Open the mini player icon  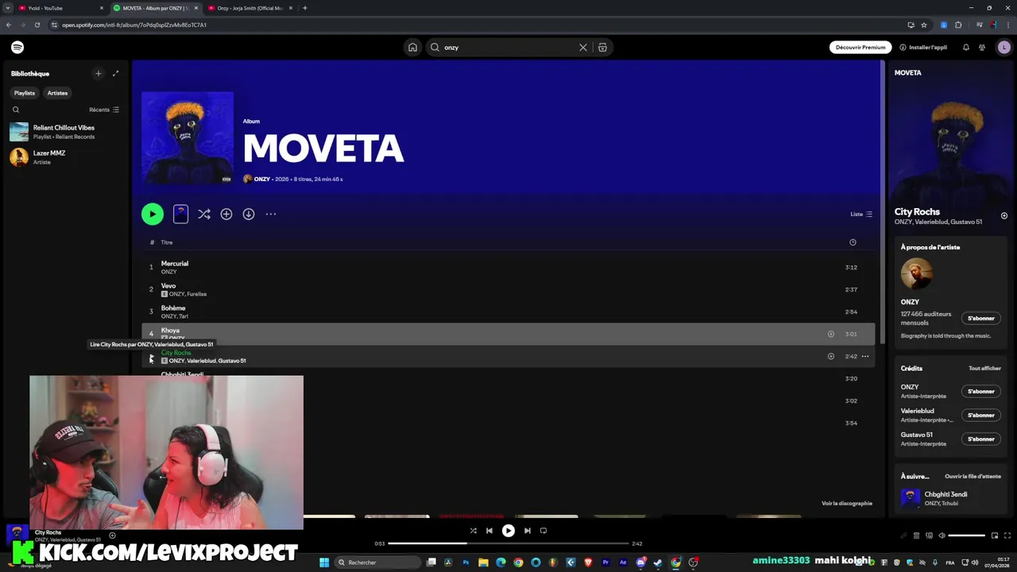995,535
